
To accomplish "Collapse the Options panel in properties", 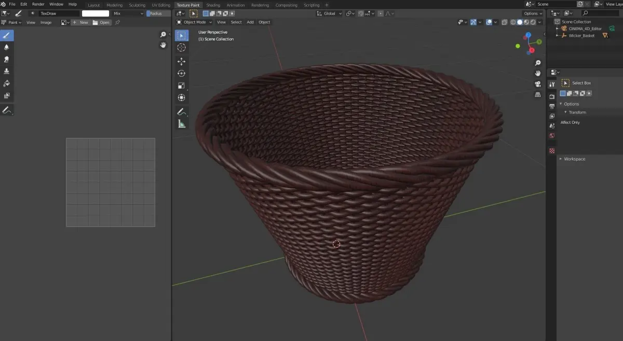I will point(561,104).
